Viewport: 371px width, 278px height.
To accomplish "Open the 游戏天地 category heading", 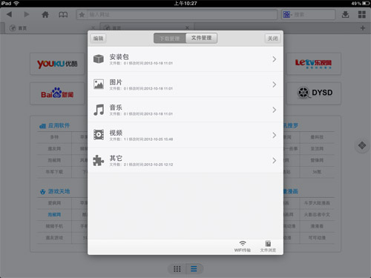I will click(x=55, y=191).
